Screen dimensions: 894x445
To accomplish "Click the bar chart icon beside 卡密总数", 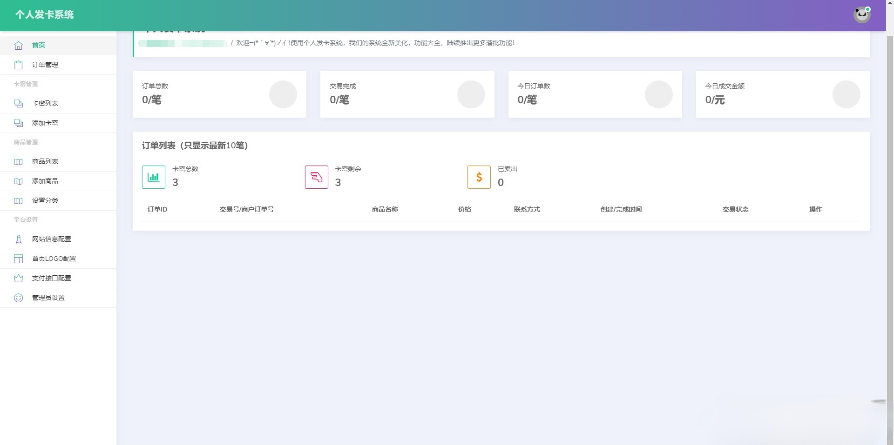I will [153, 177].
